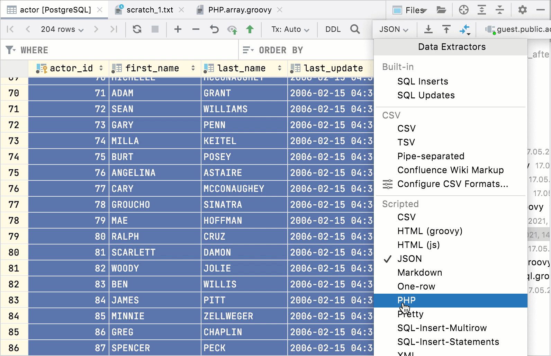Click the Reload Page refresh icon
551x356 pixels.
tap(137, 29)
